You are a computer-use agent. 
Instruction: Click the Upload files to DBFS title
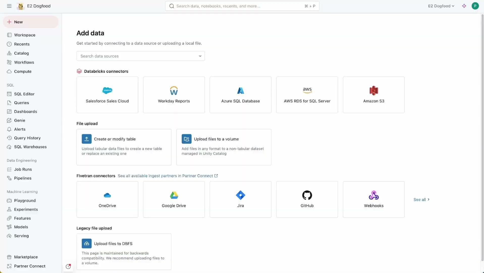click(113, 243)
